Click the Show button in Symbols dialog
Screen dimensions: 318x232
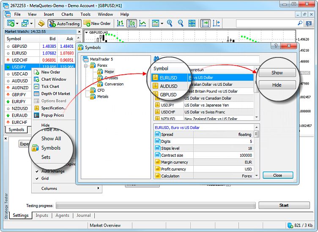(x=277, y=73)
